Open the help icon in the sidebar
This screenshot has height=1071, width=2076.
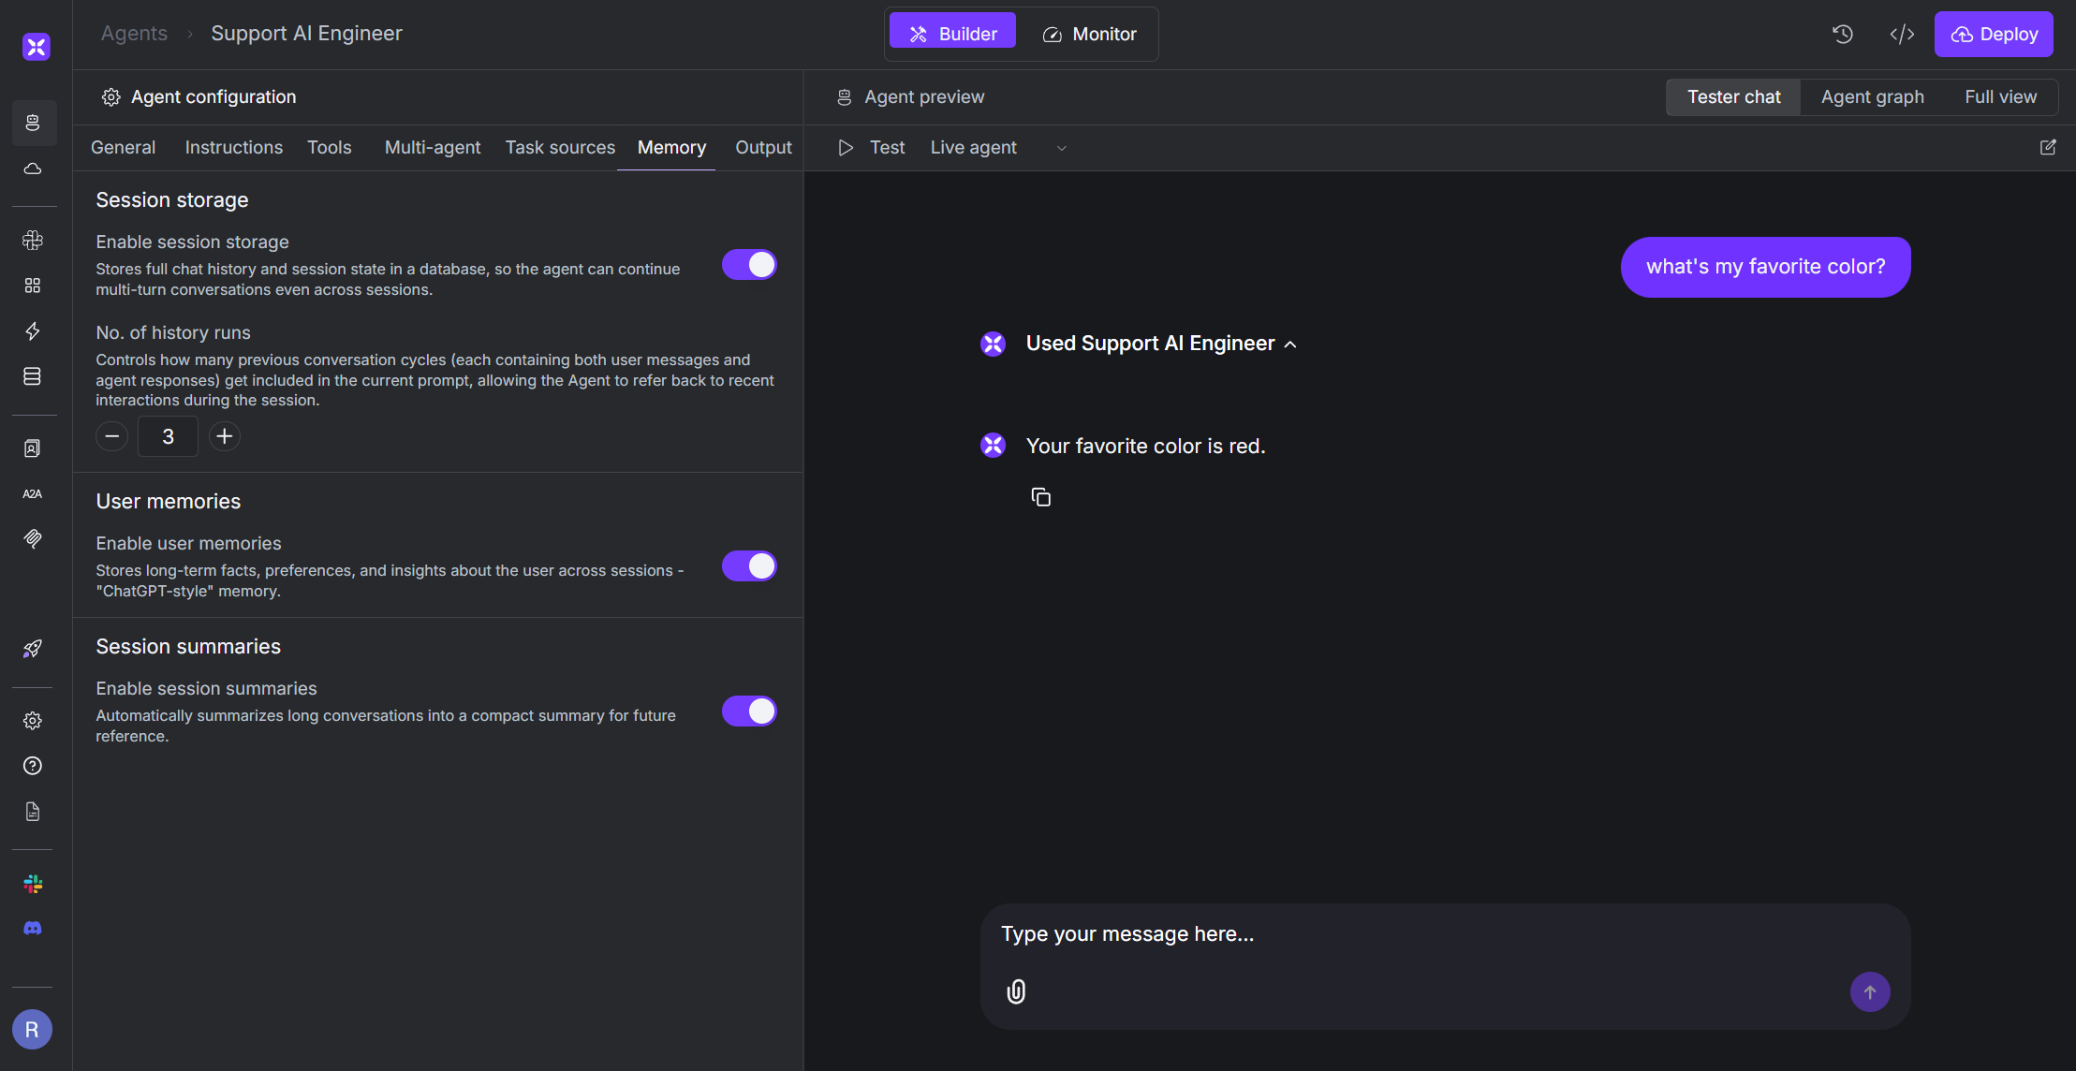coord(32,766)
